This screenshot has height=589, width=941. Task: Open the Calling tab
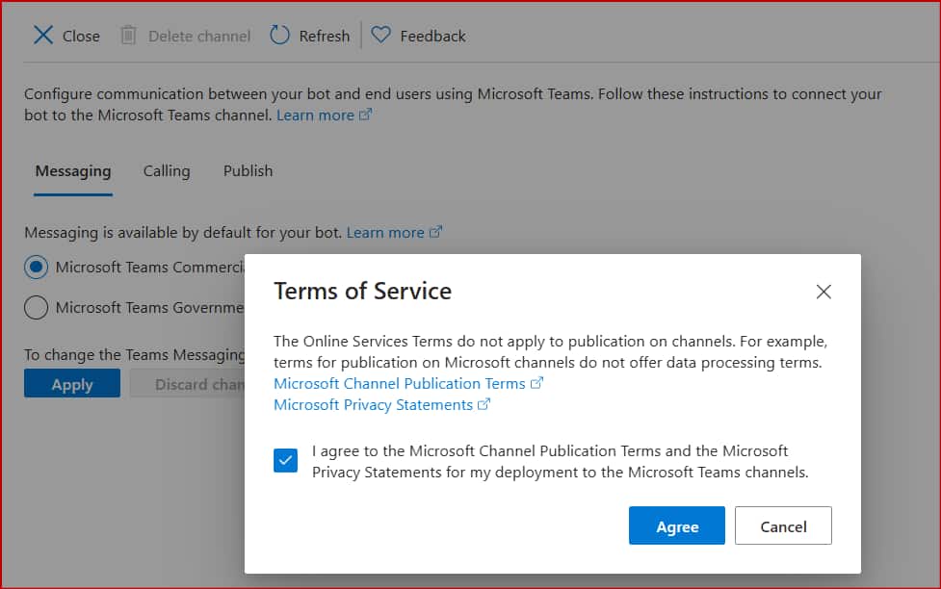[167, 170]
